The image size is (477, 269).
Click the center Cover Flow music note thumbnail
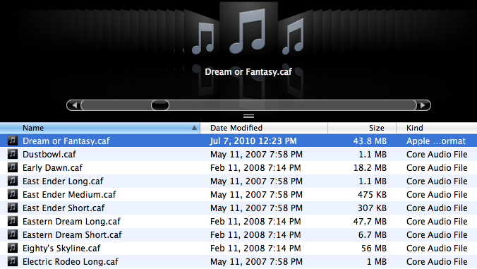pos(248,30)
